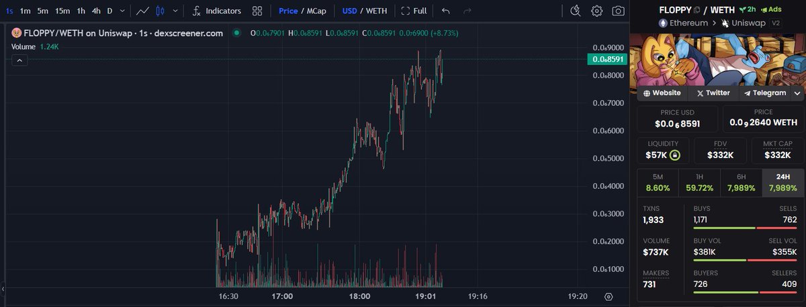This screenshot has height=307, width=806.
Task: Redo the chart action
Action: [467, 11]
